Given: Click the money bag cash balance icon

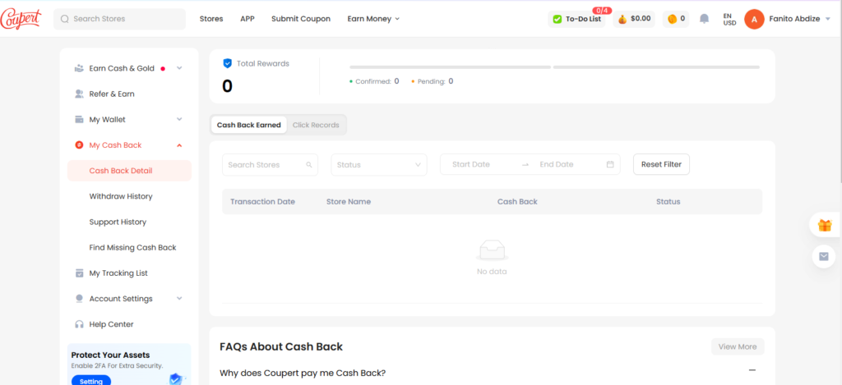Looking at the screenshot, I should (x=622, y=19).
